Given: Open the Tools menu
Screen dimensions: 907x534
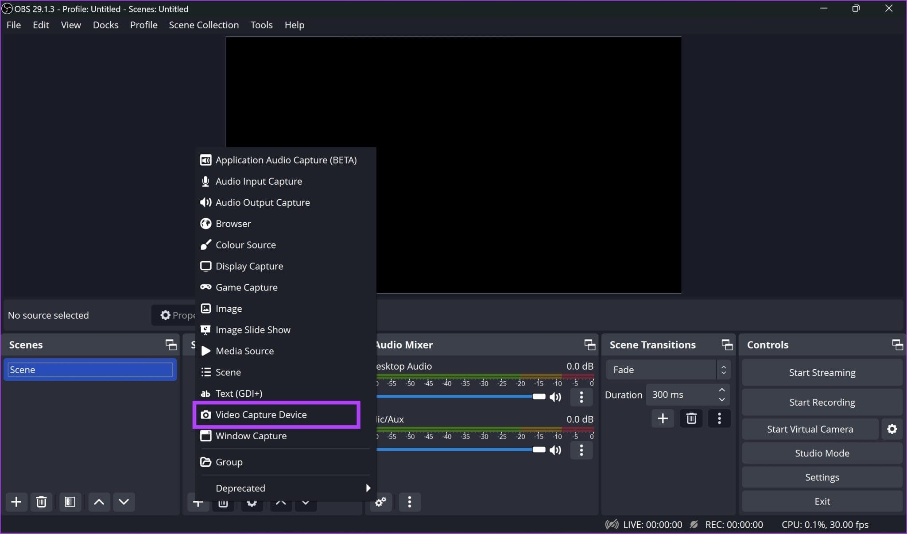Looking at the screenshot, I should [260, 25].
